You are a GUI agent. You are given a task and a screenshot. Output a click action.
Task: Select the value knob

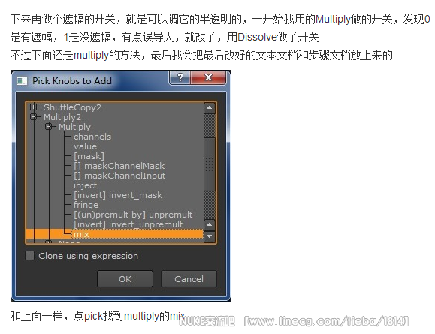click(85, 146)
